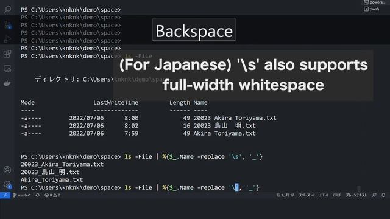Click the 'Length' column header
This screenshot has height=219, width=390.
click(x=180, y=103)
